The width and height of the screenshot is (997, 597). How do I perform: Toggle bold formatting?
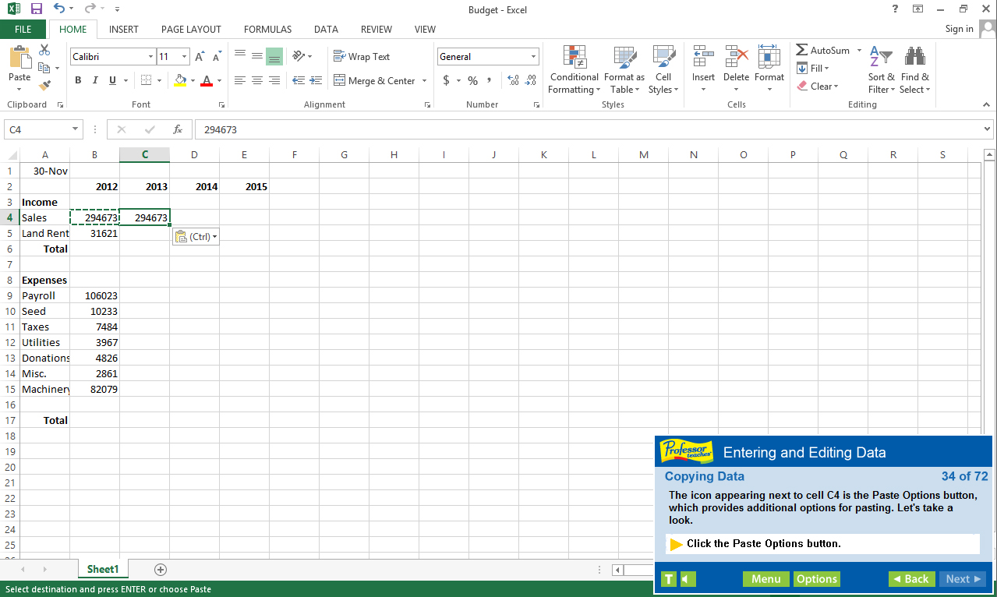(x=77, y=80)
